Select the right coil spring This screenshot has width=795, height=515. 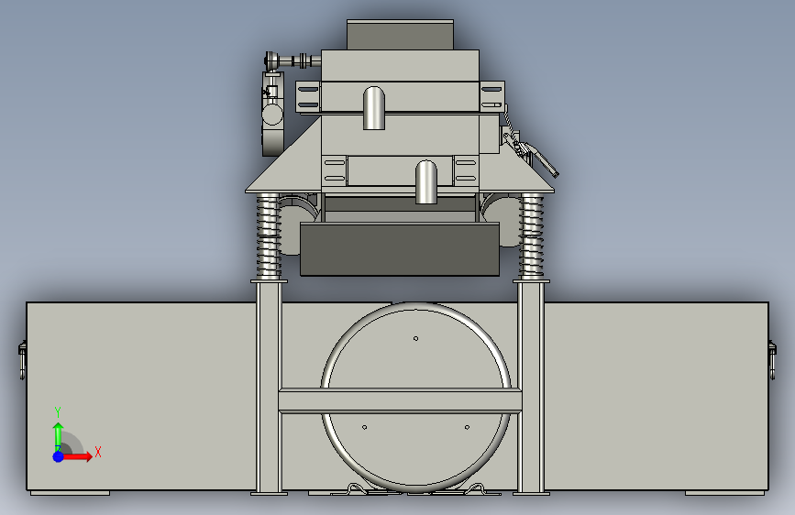[x=531, y=236]
